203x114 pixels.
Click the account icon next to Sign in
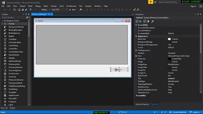point(201,6)
